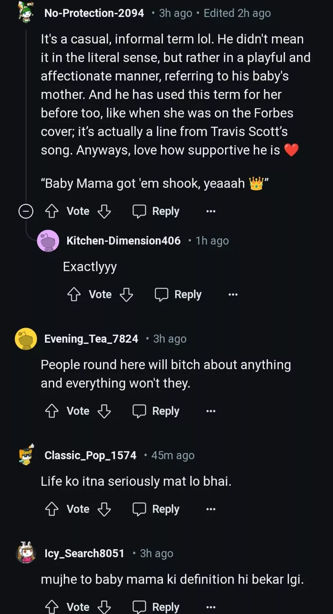Open Evening_Tea_7824's profile avatar
Image resolution: width=333 pixels, height=614 pixels.
26,339
